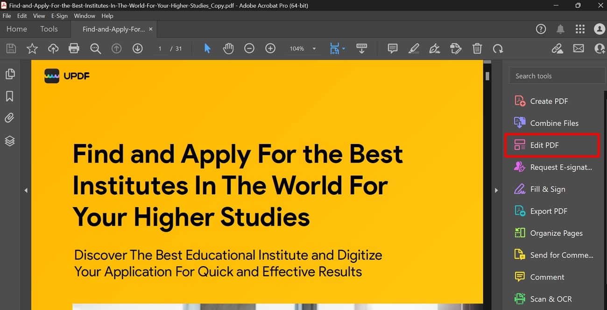Zoom in using the plus control
This screenshot has width=607, height=310.
coord(270,48)
